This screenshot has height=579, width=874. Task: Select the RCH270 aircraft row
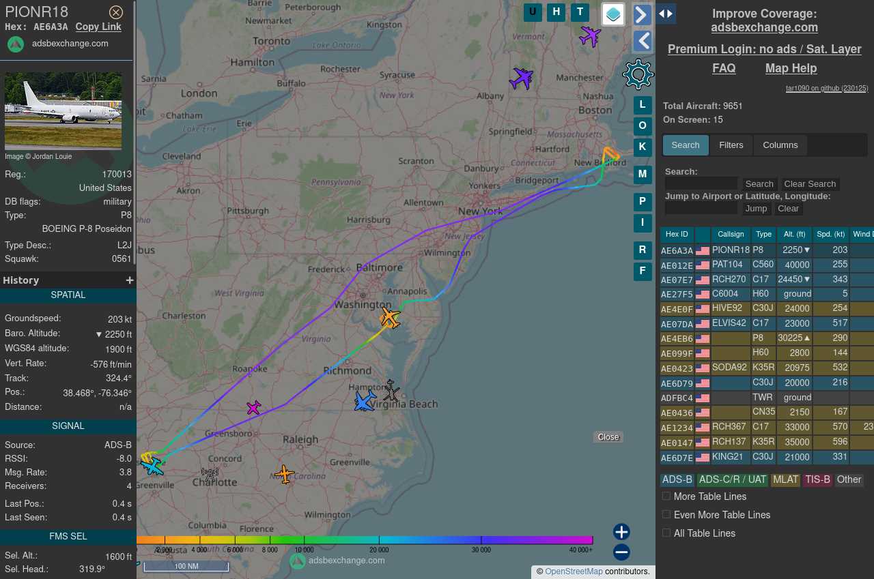coord(767,280)
